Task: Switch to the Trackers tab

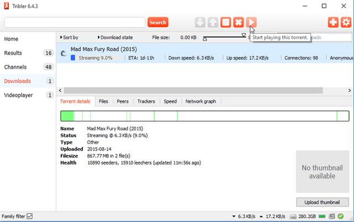Action: click(x=146, y=102)
